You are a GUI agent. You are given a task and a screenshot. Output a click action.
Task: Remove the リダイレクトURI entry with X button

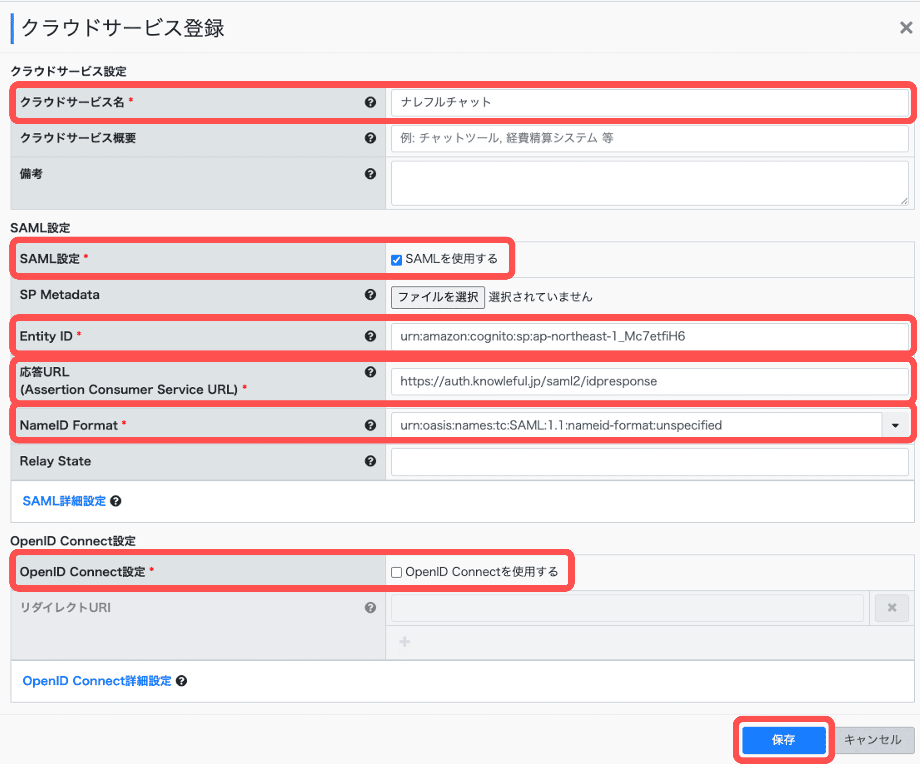pyautogui.click(x=892, y=608)
